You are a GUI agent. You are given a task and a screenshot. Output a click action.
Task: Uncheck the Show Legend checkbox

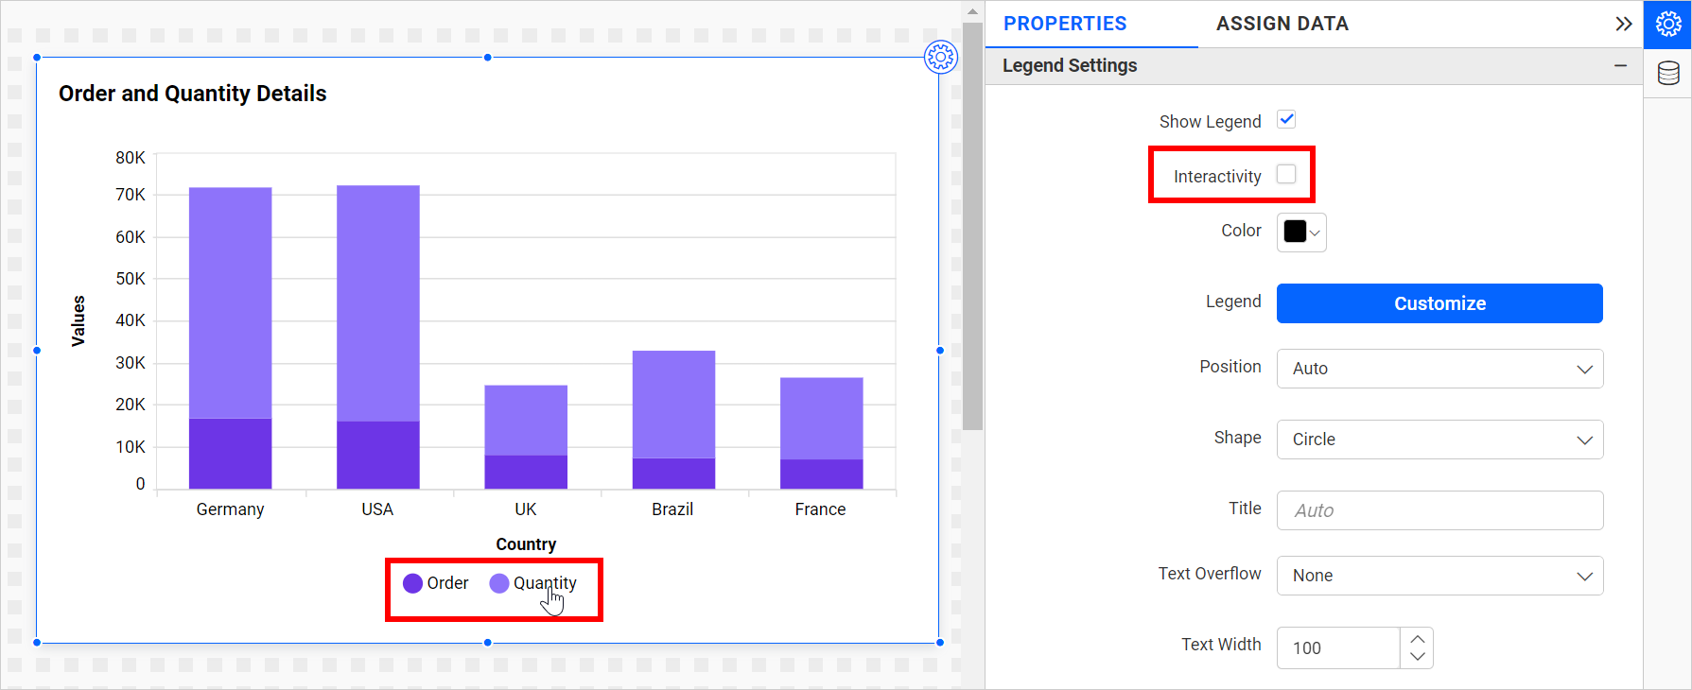pos(1286,120)
